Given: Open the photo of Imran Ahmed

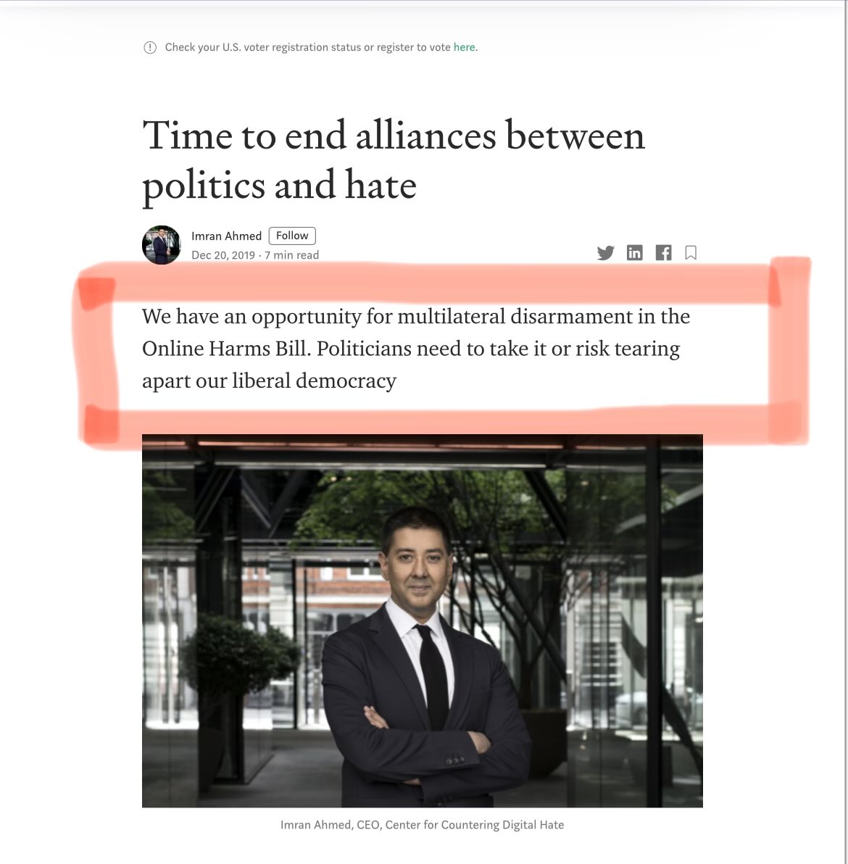Looking at the screenshot, I should coord(422,620).
